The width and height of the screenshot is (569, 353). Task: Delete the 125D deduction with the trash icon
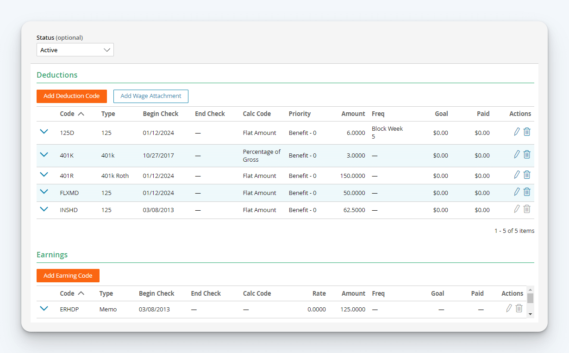tap(526, 132)
